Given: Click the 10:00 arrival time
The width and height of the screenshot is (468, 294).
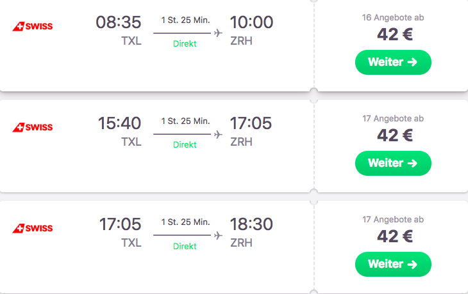Looking at the screenshot, I should (251, 22).
